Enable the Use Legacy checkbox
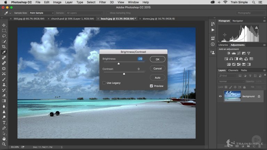The width and height of the screenshot is (267, 150). (104, 83)
